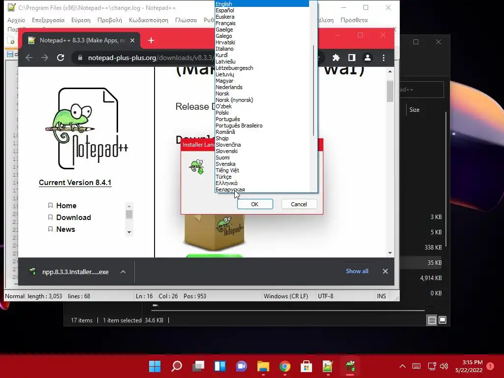Open Γλώσσα menu in Notepad++
This screenshot has height=378, width=504.
coord(186,20)
